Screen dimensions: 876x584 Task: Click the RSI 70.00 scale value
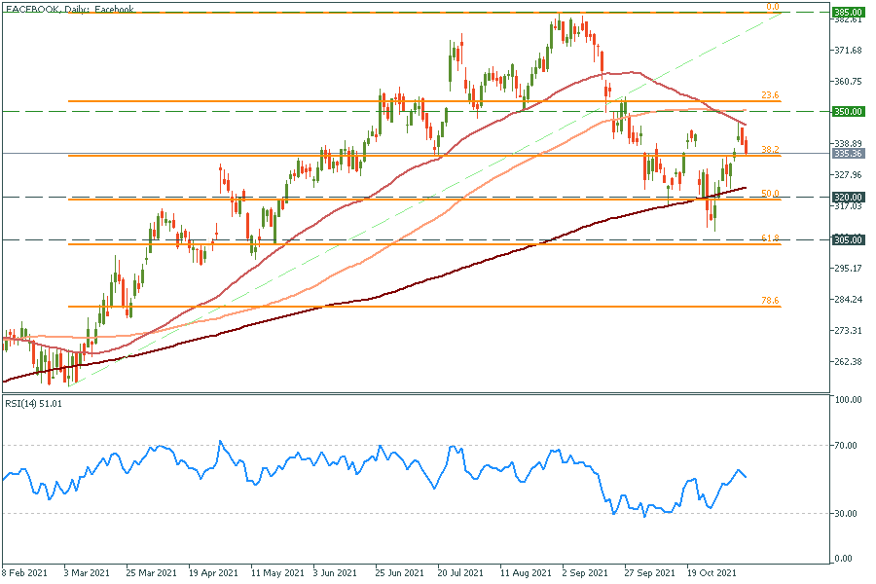847,446
